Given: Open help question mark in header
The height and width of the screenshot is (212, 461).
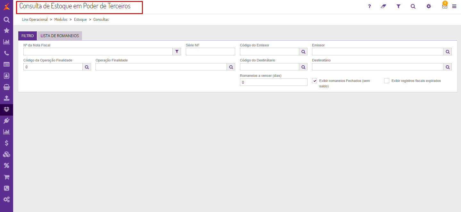Looking at the screenshot, I should tap(369, 6).
